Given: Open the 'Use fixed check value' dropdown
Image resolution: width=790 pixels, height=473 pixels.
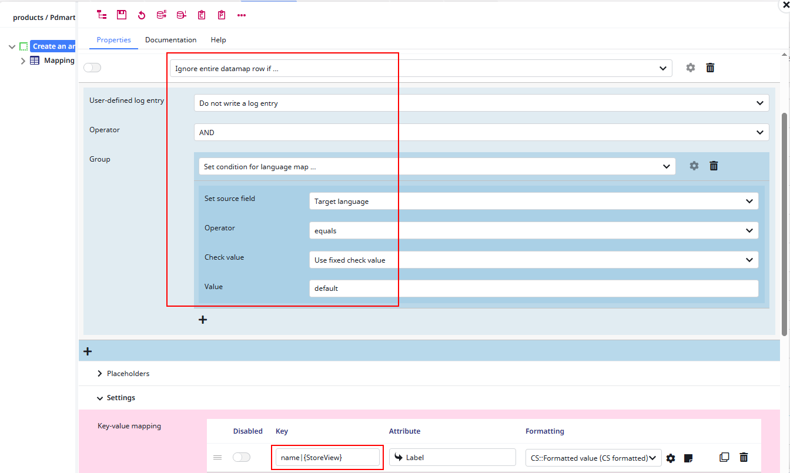Looking at the screenshot, I should 534,260.
